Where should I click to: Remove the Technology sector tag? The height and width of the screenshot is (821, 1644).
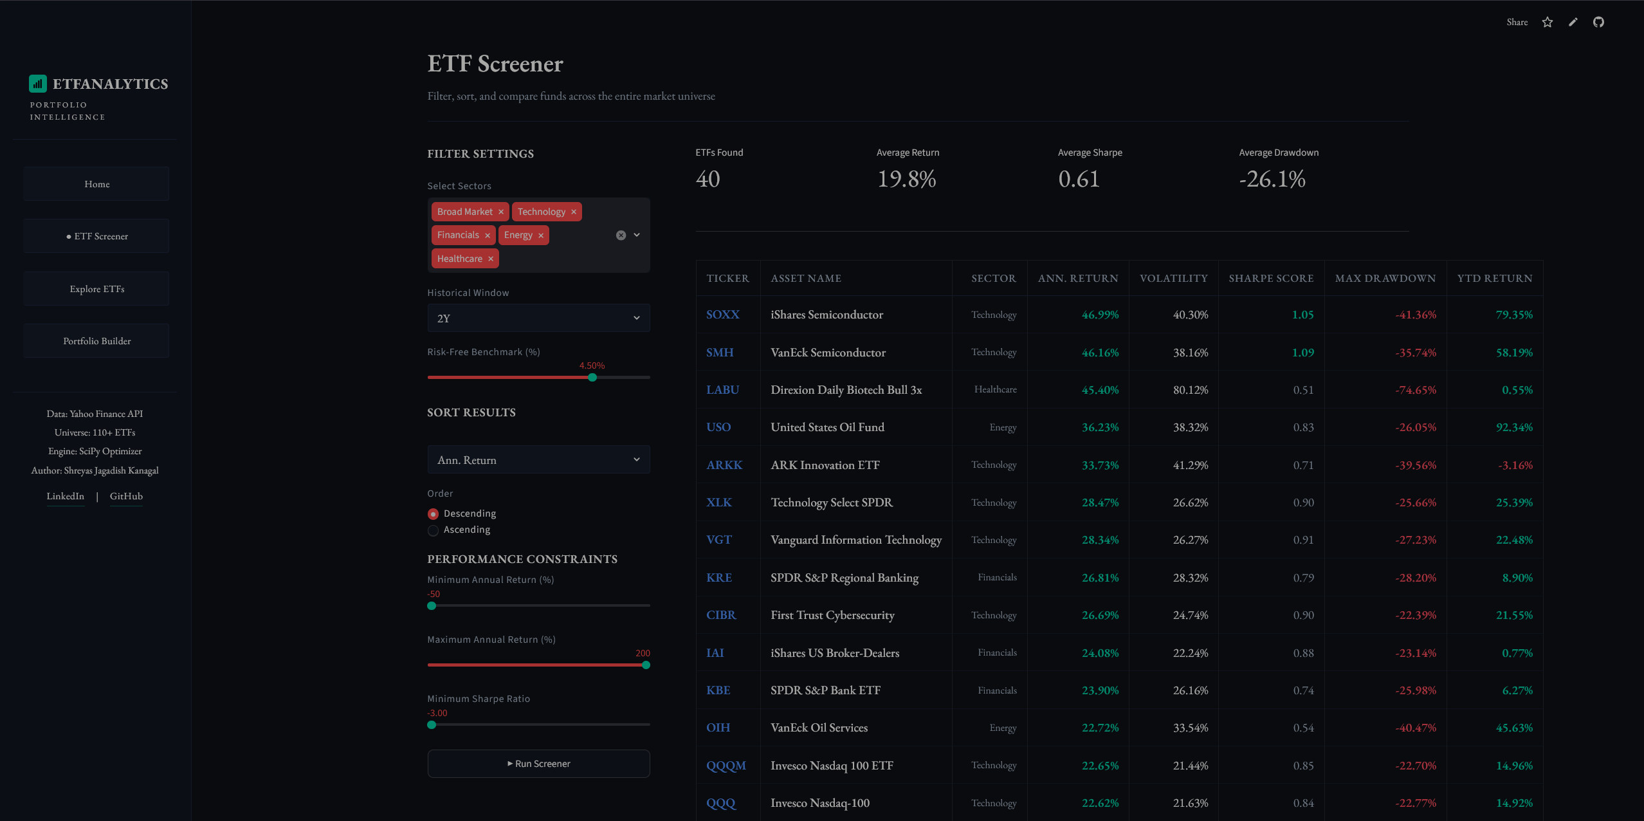574,212
